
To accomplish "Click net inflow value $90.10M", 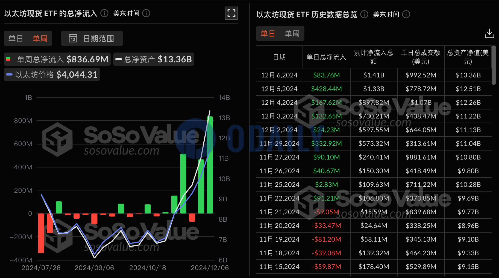I will pos(326,157).
